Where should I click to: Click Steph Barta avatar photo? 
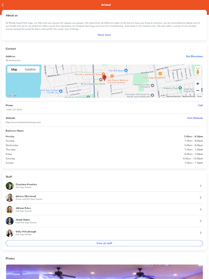(x=10, y=221)
